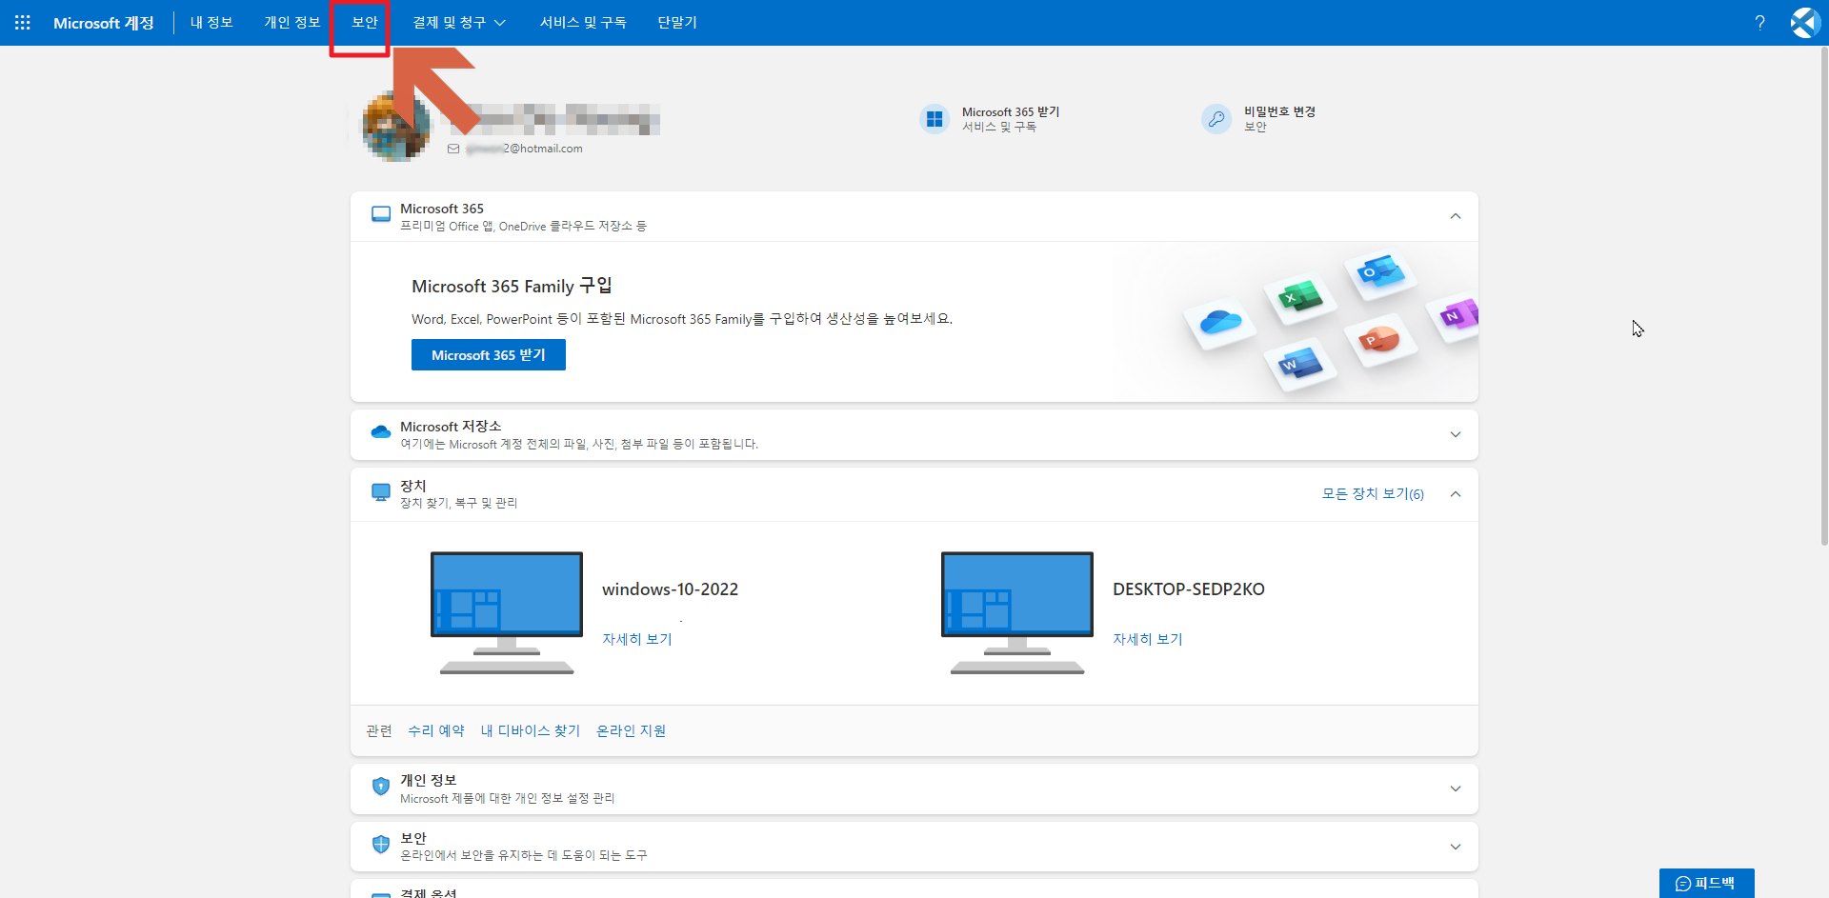Image resolution: width=1829 pixels, height=898 pixels.
Task: Click the email envelope icon
Action: [x=453, y=149]
